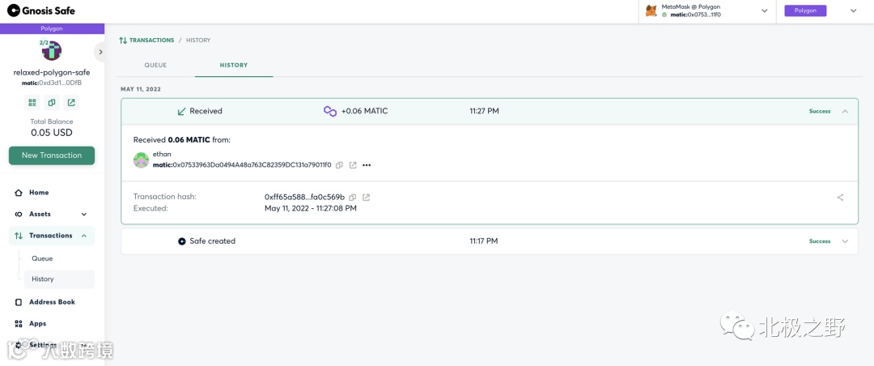
Task: Share the transaction via share icon
Action: pos(841,198)
